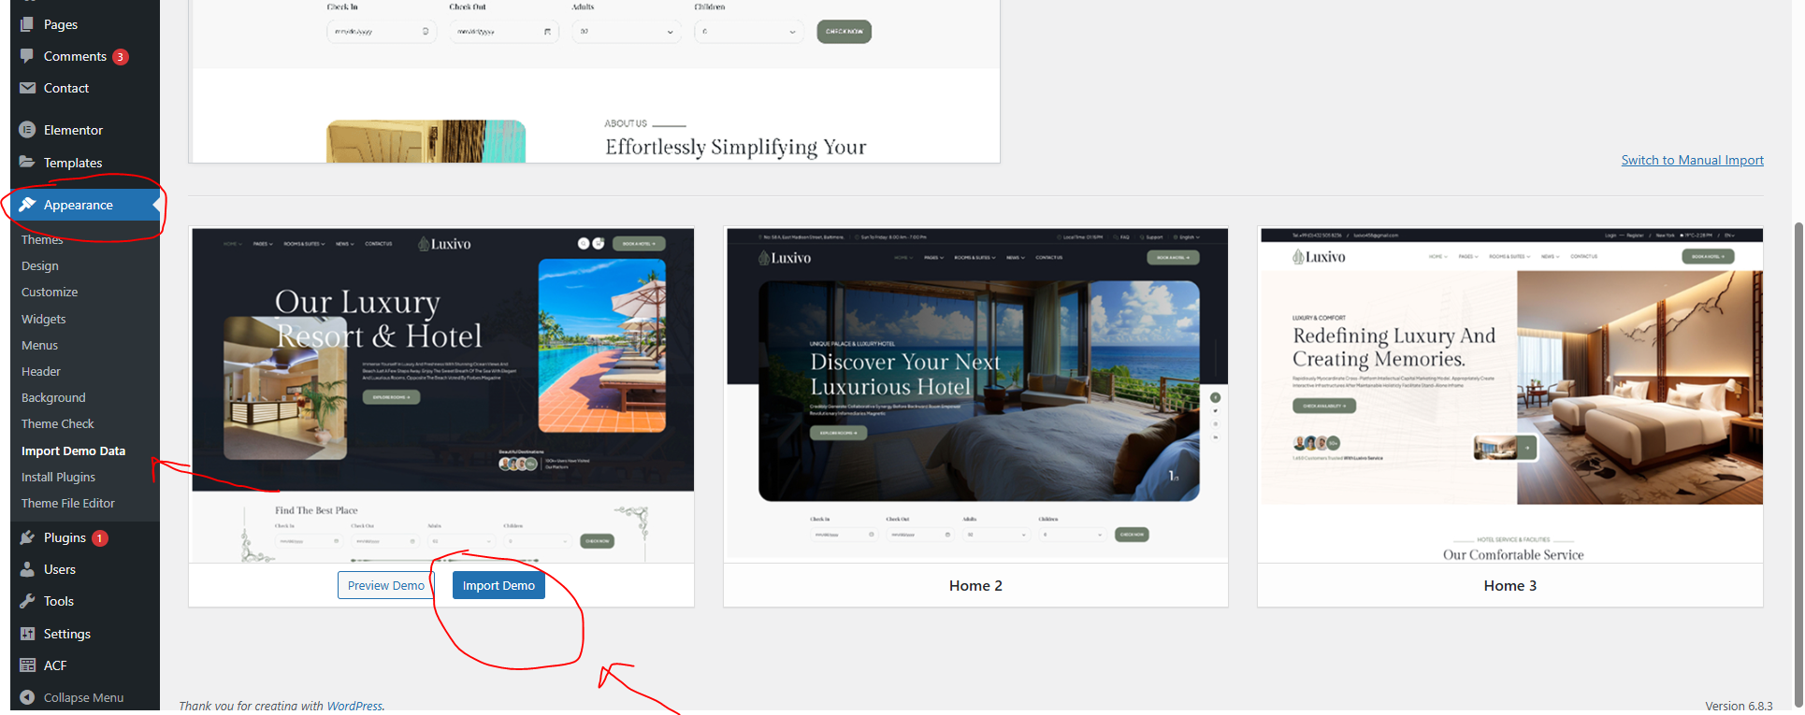
Task: Open the Themes submenu item
Action: (x=42, y=240)
